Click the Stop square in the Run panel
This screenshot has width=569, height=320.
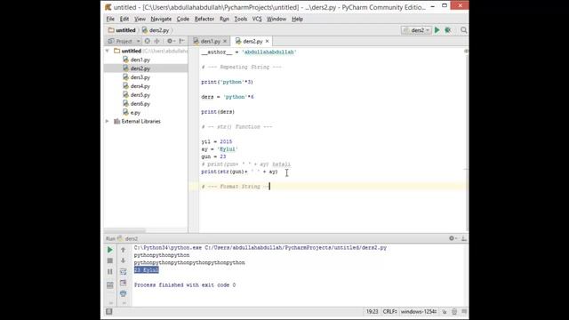[110, 260]
